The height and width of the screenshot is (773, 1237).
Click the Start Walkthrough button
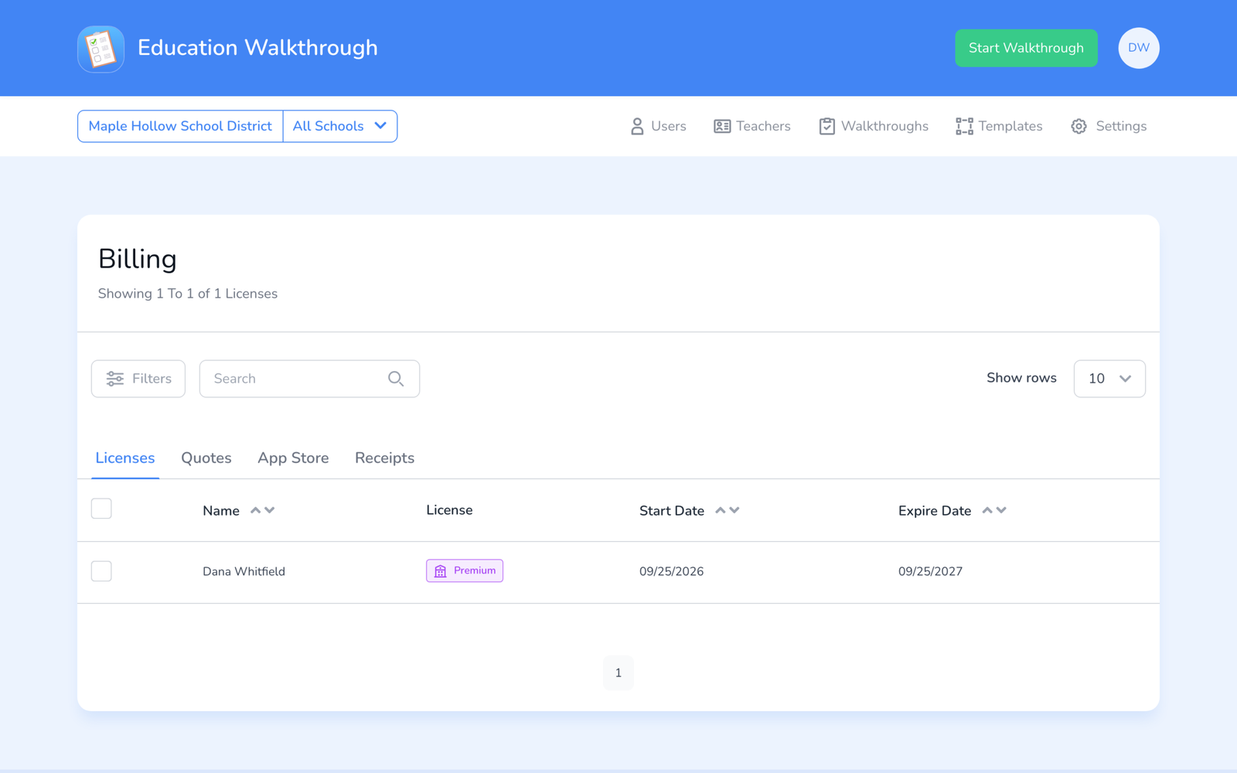[1026, 48]
